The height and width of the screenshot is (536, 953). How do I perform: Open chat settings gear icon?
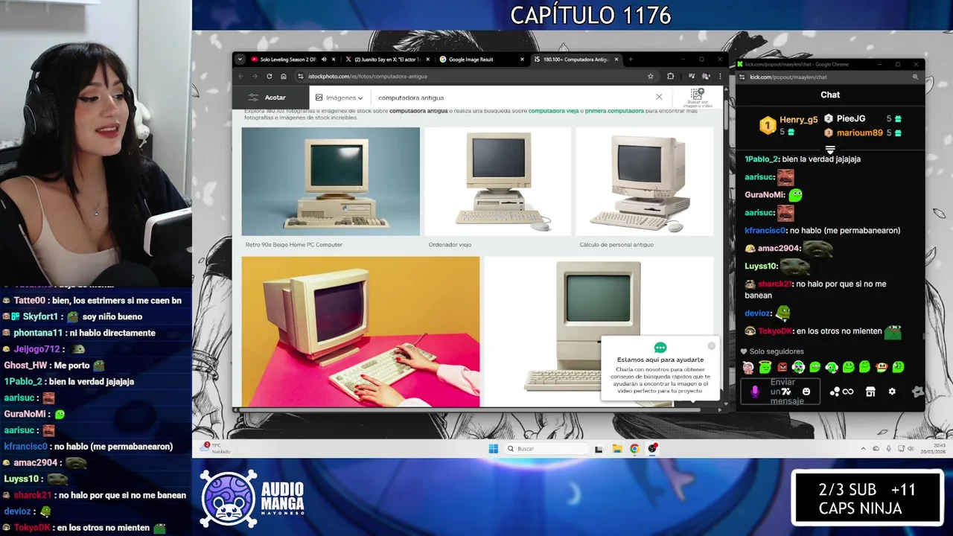click(892, 392)
